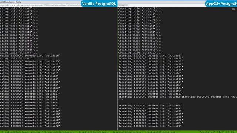
Task: Click "Inserting 10000000 records into 'sbtest5'" in AppOS terminal
Action: point(150,85)
